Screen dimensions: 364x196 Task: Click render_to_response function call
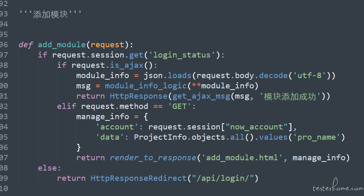pos(153,158)
